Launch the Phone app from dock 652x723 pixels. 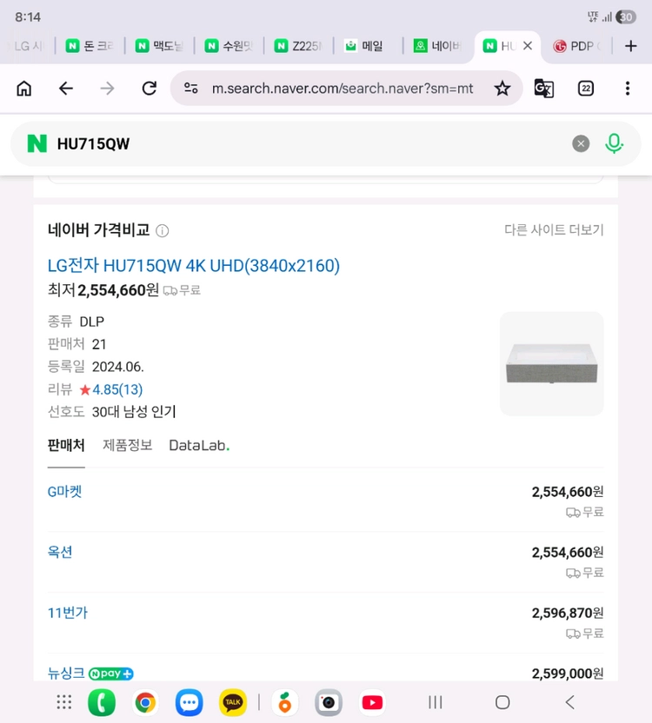[x=102, y=702]
